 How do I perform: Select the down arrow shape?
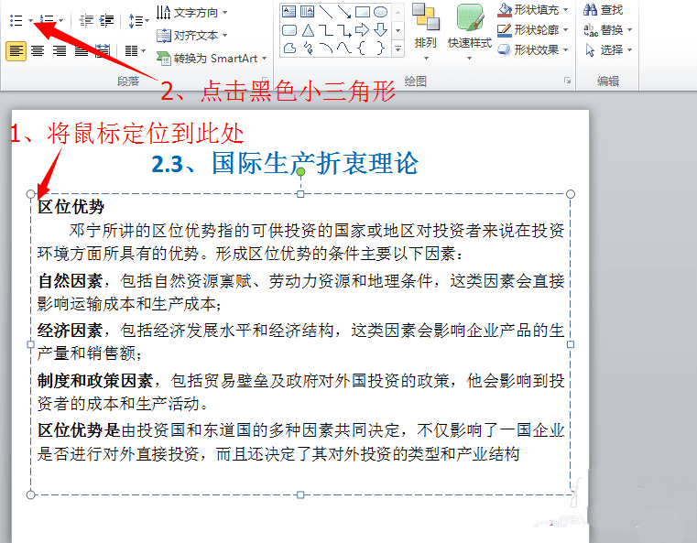[x=380, y=30]
